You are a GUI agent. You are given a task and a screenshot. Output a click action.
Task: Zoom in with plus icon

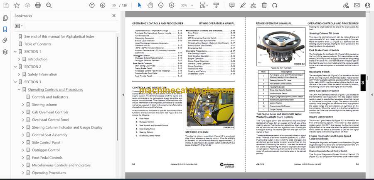coord(172,5)
